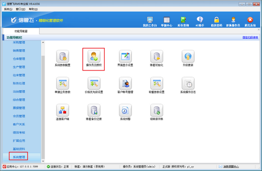Select 会员管理 in the sidebar
This screenshot has width=262, height=171.
tap(19, 116)
